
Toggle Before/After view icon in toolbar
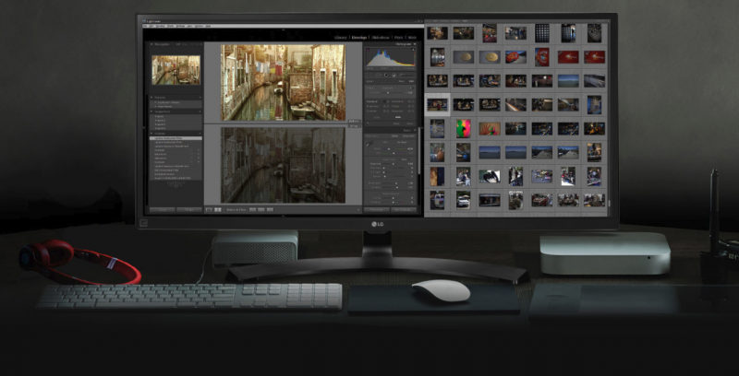point(217,209)
